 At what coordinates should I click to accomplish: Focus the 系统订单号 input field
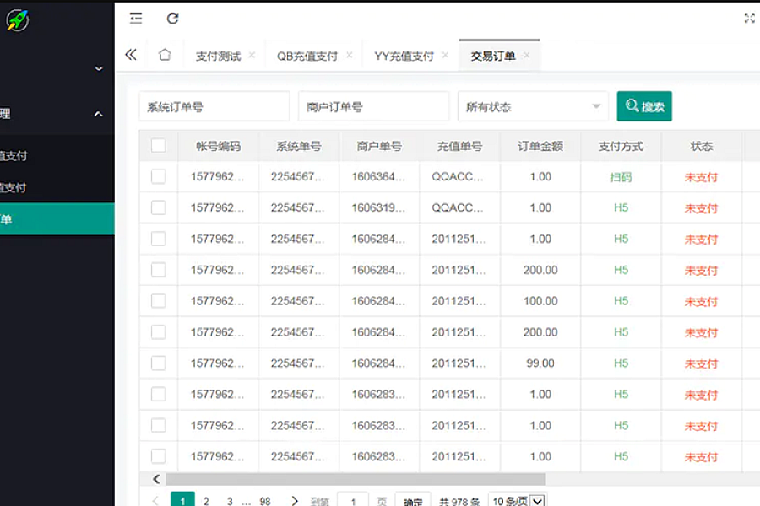(x=214, y=107)
